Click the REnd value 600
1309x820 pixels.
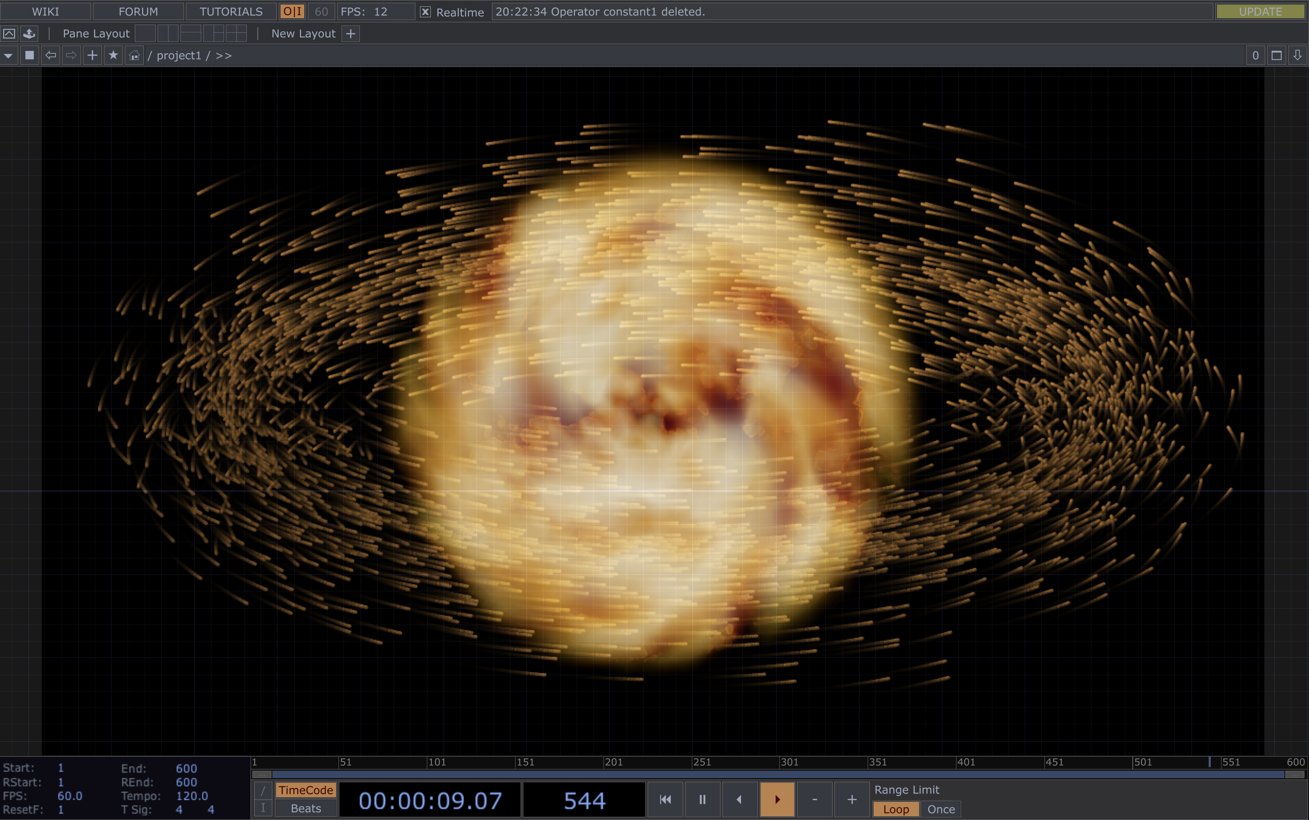click(186, 782)
